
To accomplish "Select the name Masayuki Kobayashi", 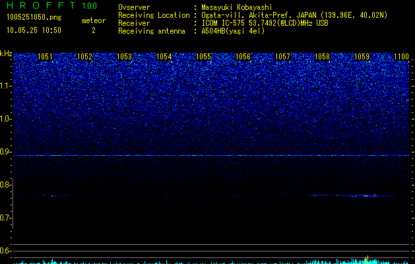I will click(x=237, y=7).
